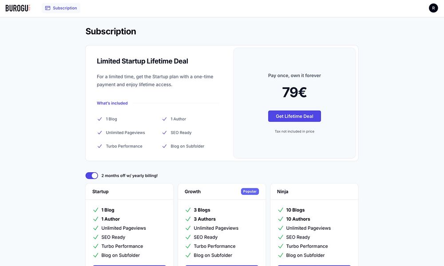Screen dimensions: 444x266
Task: Toggle the yearly billing switch
Action: pos(92,176)
